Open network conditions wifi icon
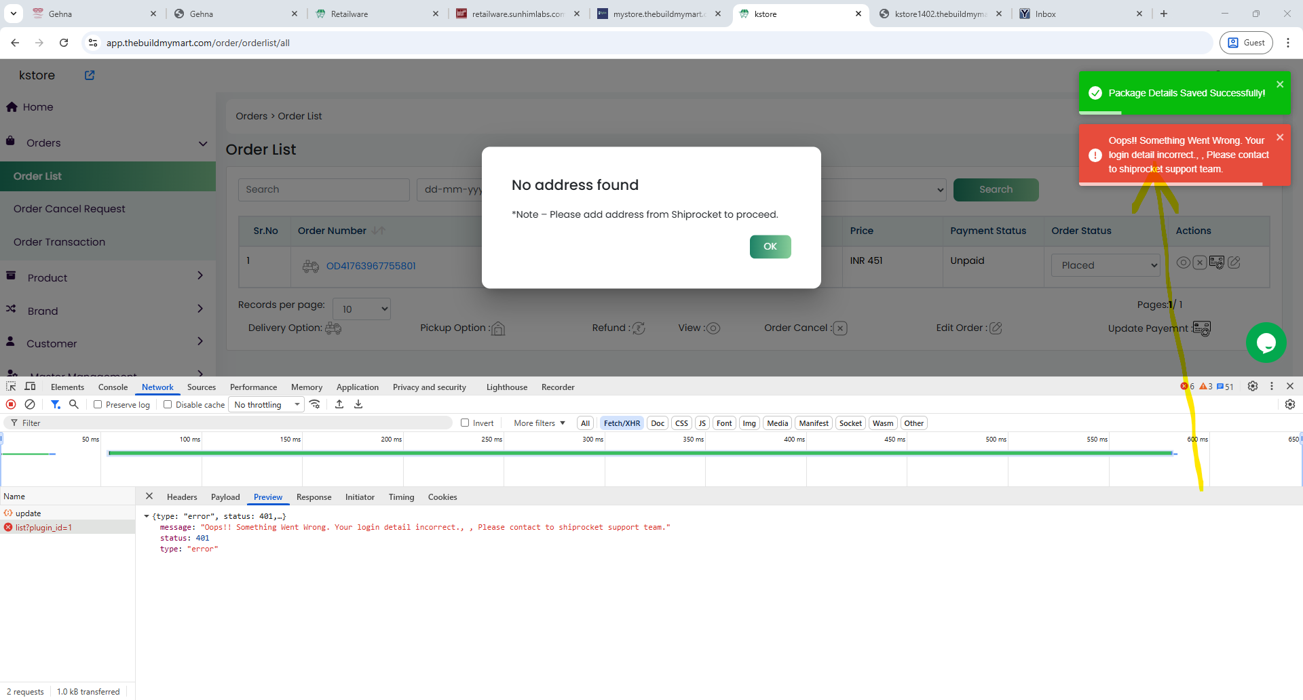The width and height of the screenshot is (1303, 700). pos(315,404)
